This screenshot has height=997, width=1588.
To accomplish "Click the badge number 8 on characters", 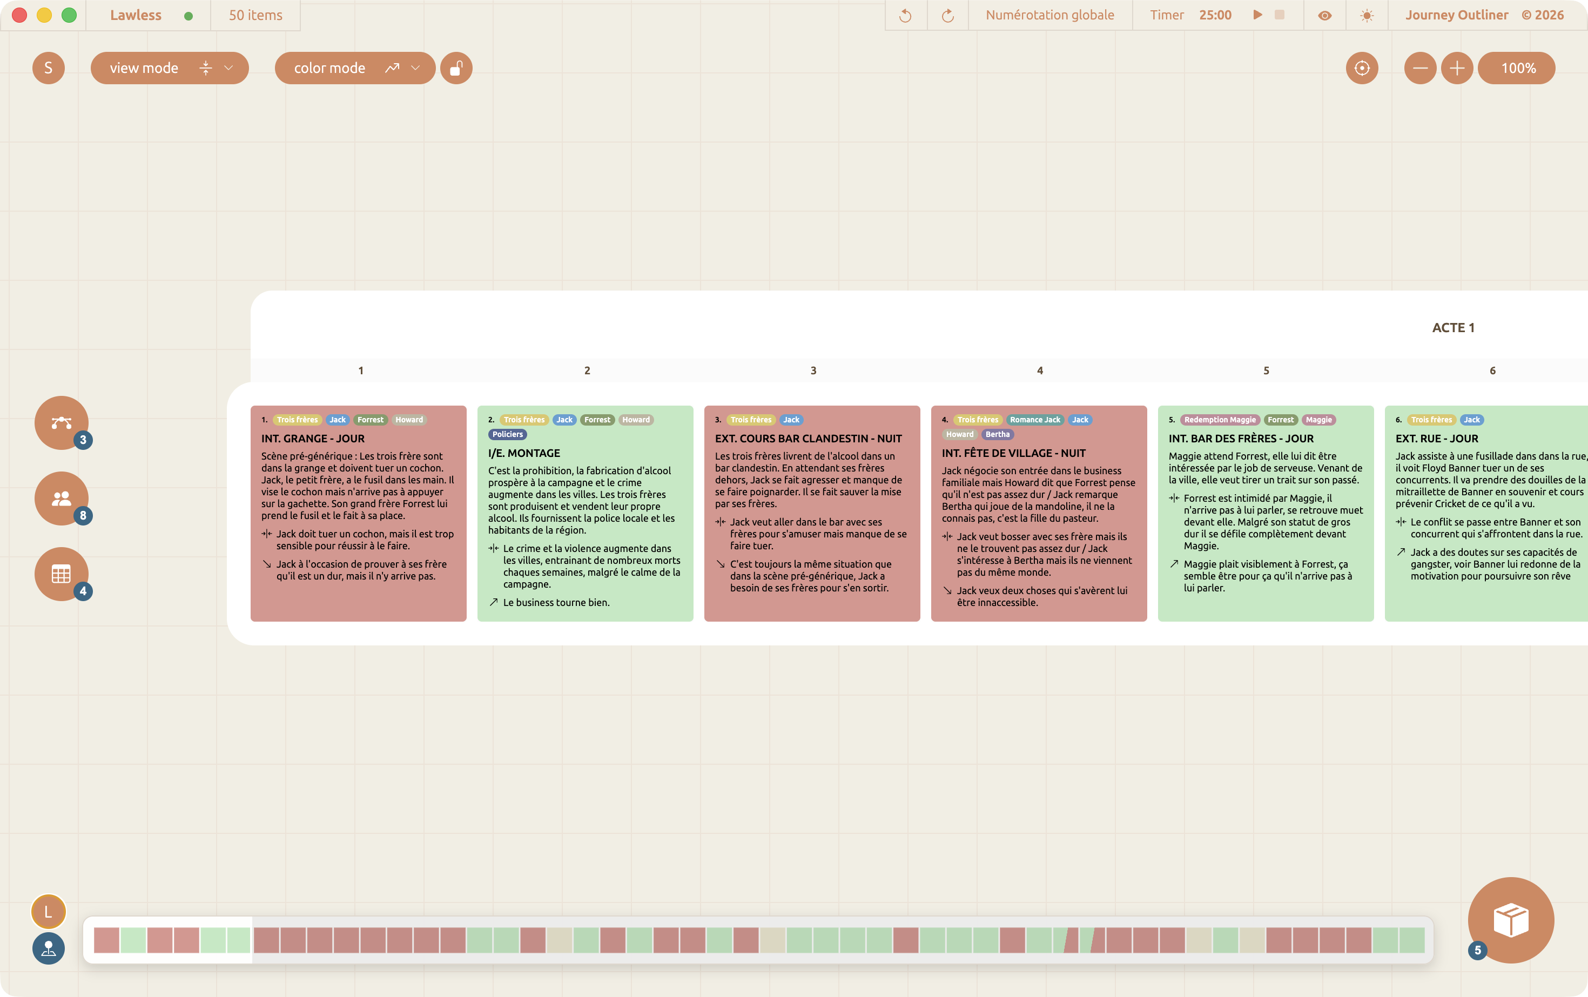I will (x=83, y=516).
